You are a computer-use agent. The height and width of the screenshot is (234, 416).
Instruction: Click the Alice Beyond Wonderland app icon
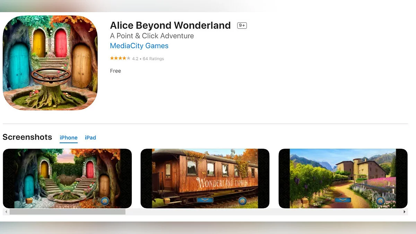[x=50, y=63]
